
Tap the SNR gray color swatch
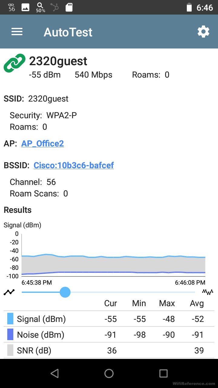coord(10,350)
